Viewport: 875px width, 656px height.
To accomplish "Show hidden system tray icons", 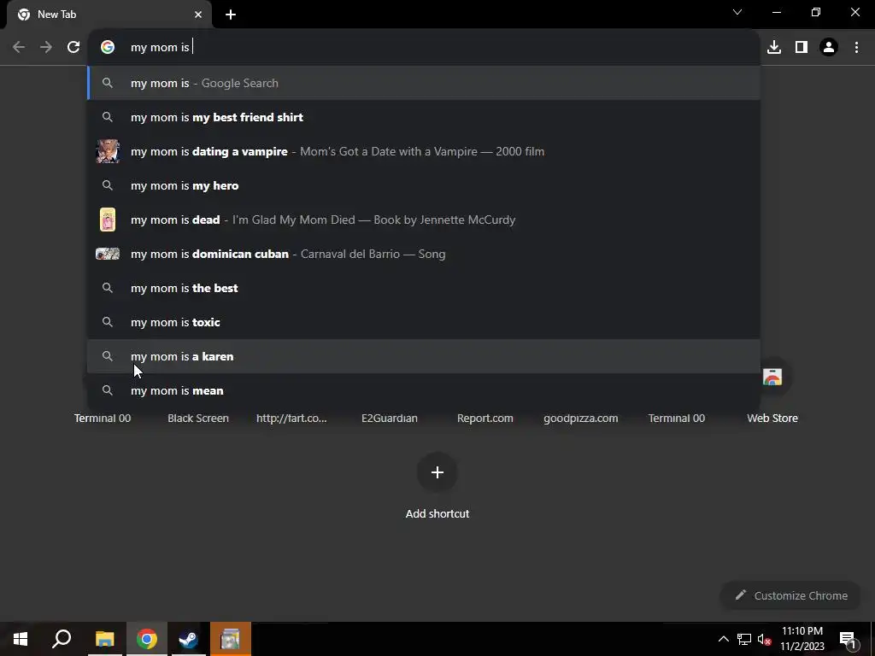I will 723,639.
